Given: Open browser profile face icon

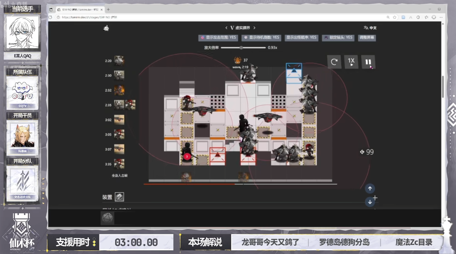Looking at the screenshot, I should 434,17.
